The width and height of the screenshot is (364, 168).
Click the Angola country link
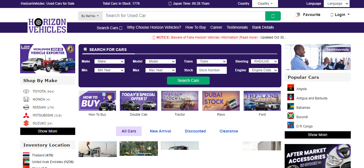[301, 89]
